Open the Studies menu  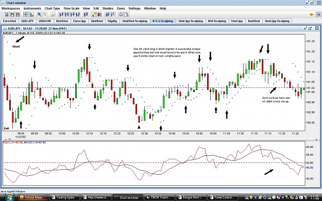(x=108, y=8)
